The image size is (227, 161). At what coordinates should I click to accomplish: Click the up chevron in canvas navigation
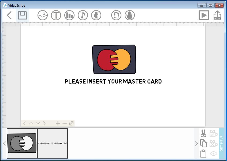tap(31, 123)
